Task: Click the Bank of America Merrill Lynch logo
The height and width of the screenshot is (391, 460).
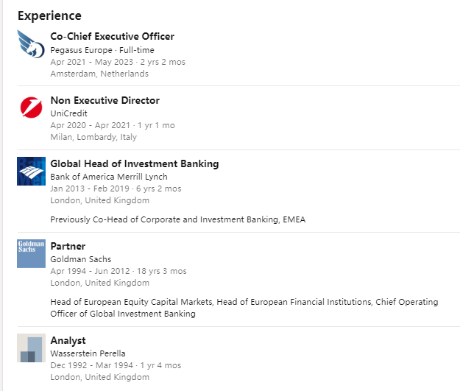Action: [31, 171]
